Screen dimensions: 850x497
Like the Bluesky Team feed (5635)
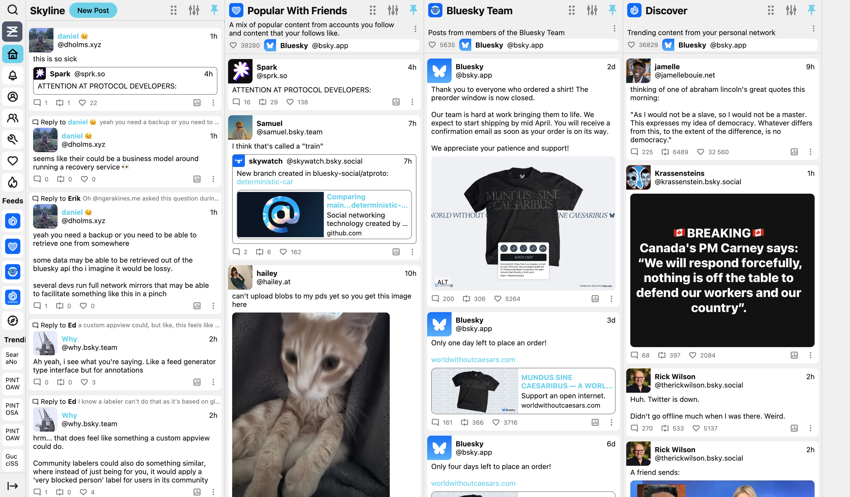432,45
